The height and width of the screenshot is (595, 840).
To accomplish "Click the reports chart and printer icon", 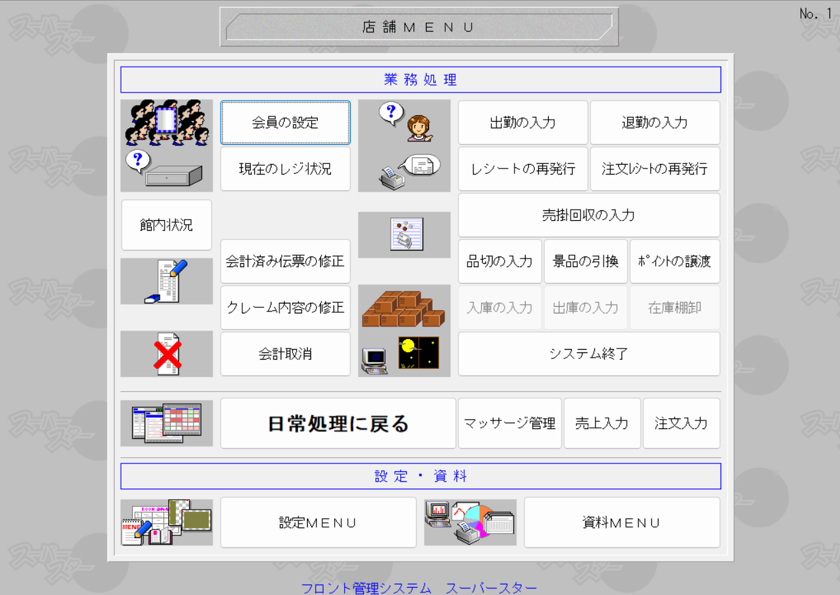I will point(470,522).
